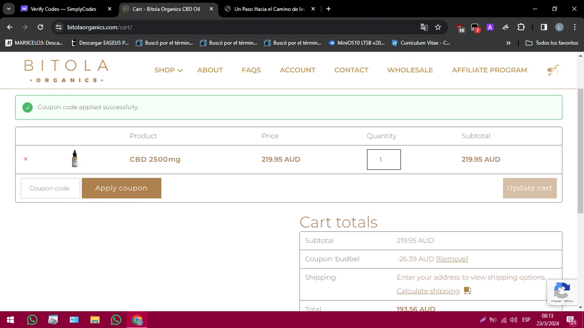Open the WHOLESALE page
Image resolution: width=584 pixels, height=328 pixels.
(410, 70)
